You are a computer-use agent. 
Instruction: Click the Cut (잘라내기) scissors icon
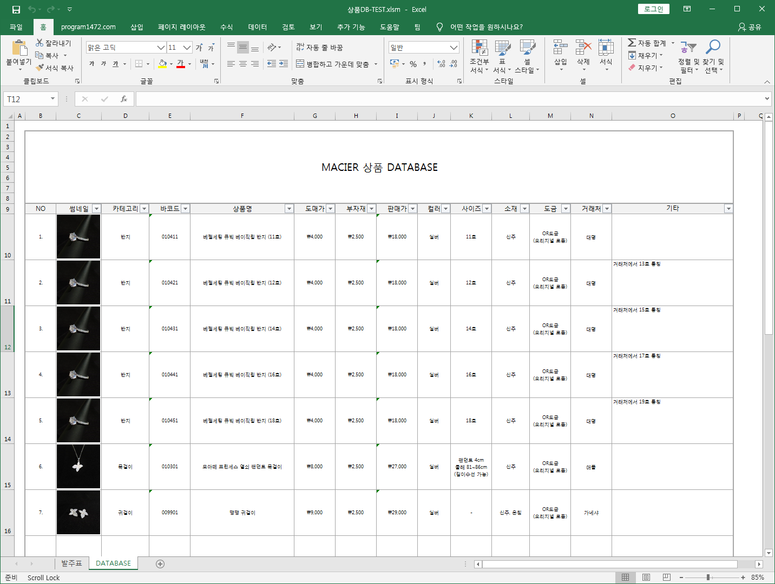(40, 43)
